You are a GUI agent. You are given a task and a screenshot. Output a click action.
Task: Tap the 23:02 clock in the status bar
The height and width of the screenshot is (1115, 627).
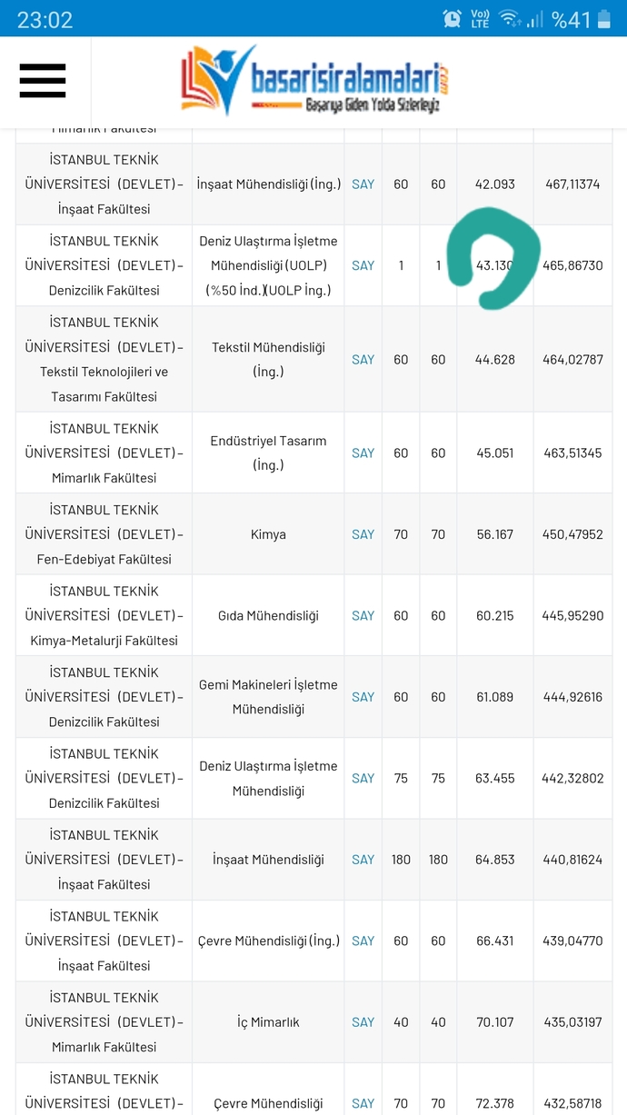click(45, 19)
